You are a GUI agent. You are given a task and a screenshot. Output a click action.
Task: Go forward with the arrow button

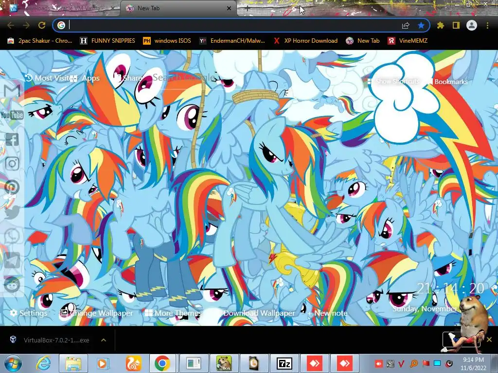(26, 25)
